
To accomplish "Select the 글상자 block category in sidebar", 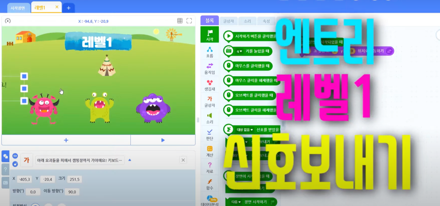I will click(210, 102).
